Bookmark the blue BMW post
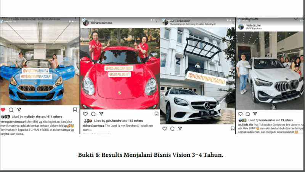Viewport: 305px width, 172px height. (x=75, y=110)
